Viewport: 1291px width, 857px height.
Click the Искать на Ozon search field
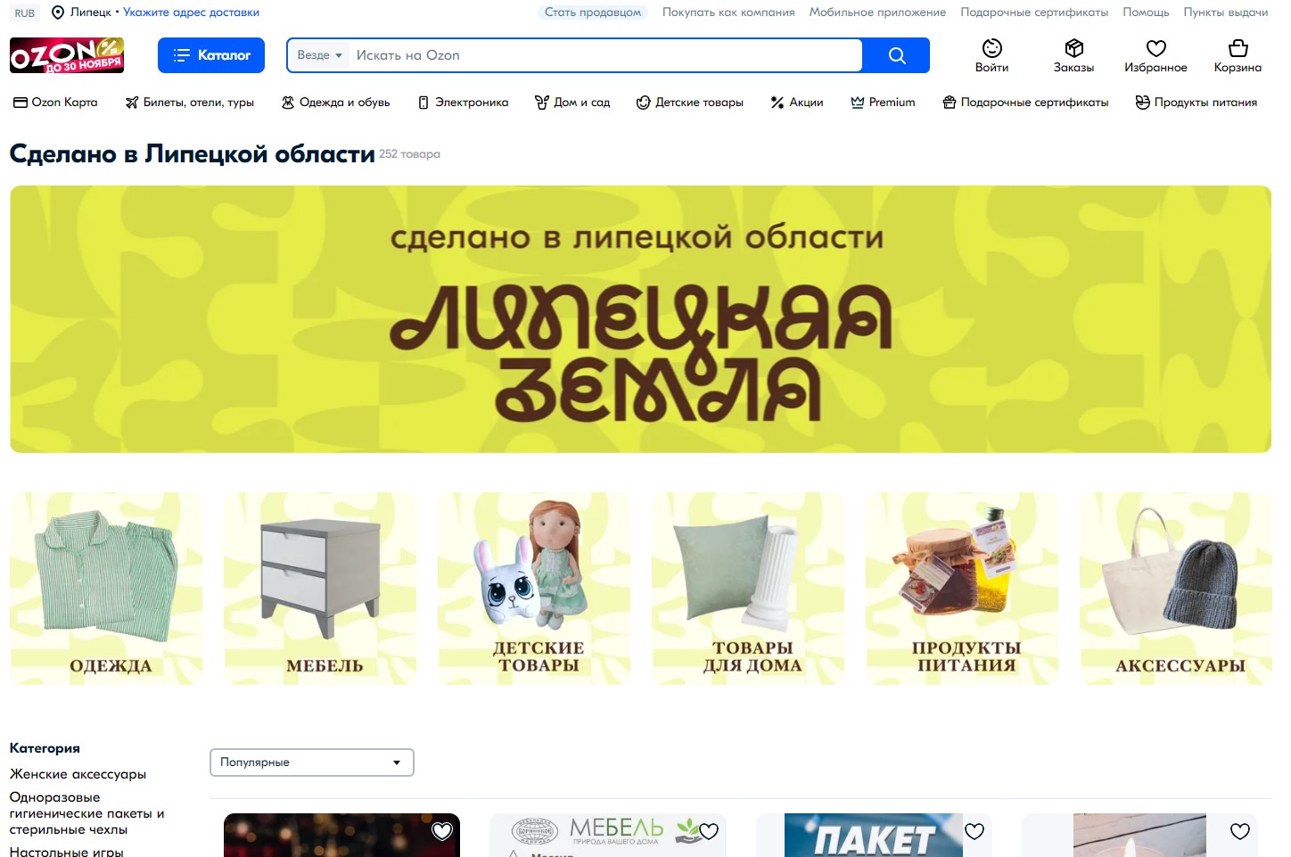pos(606,55)
